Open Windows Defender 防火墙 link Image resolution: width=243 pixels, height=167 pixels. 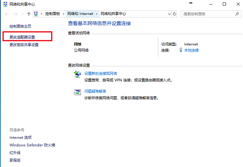coord(32,145)
